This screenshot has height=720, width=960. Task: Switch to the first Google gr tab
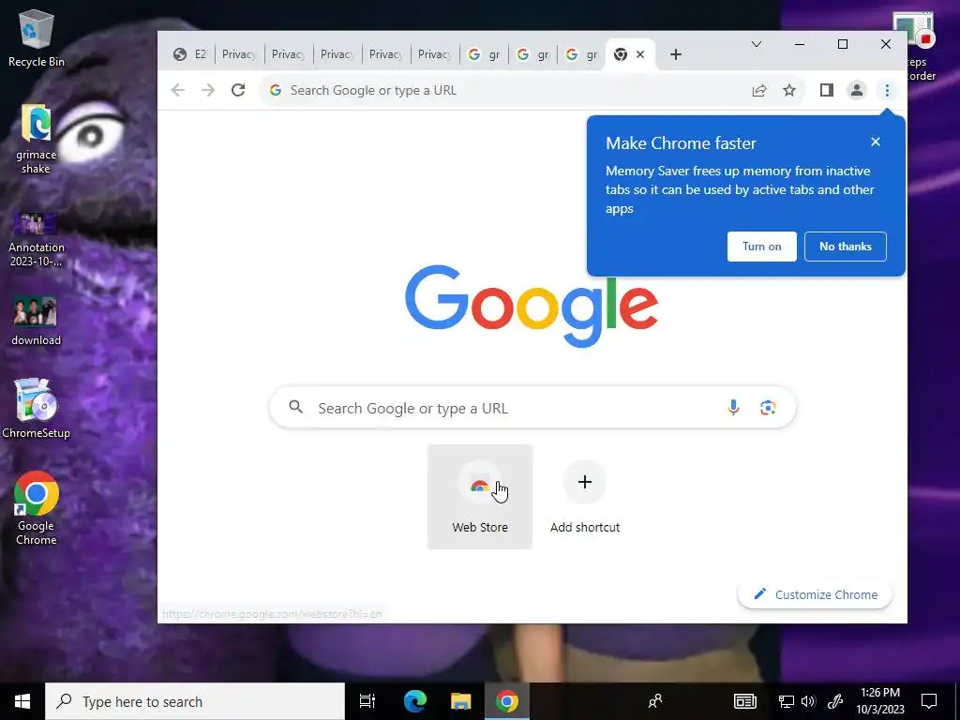[x=484, y=54]
